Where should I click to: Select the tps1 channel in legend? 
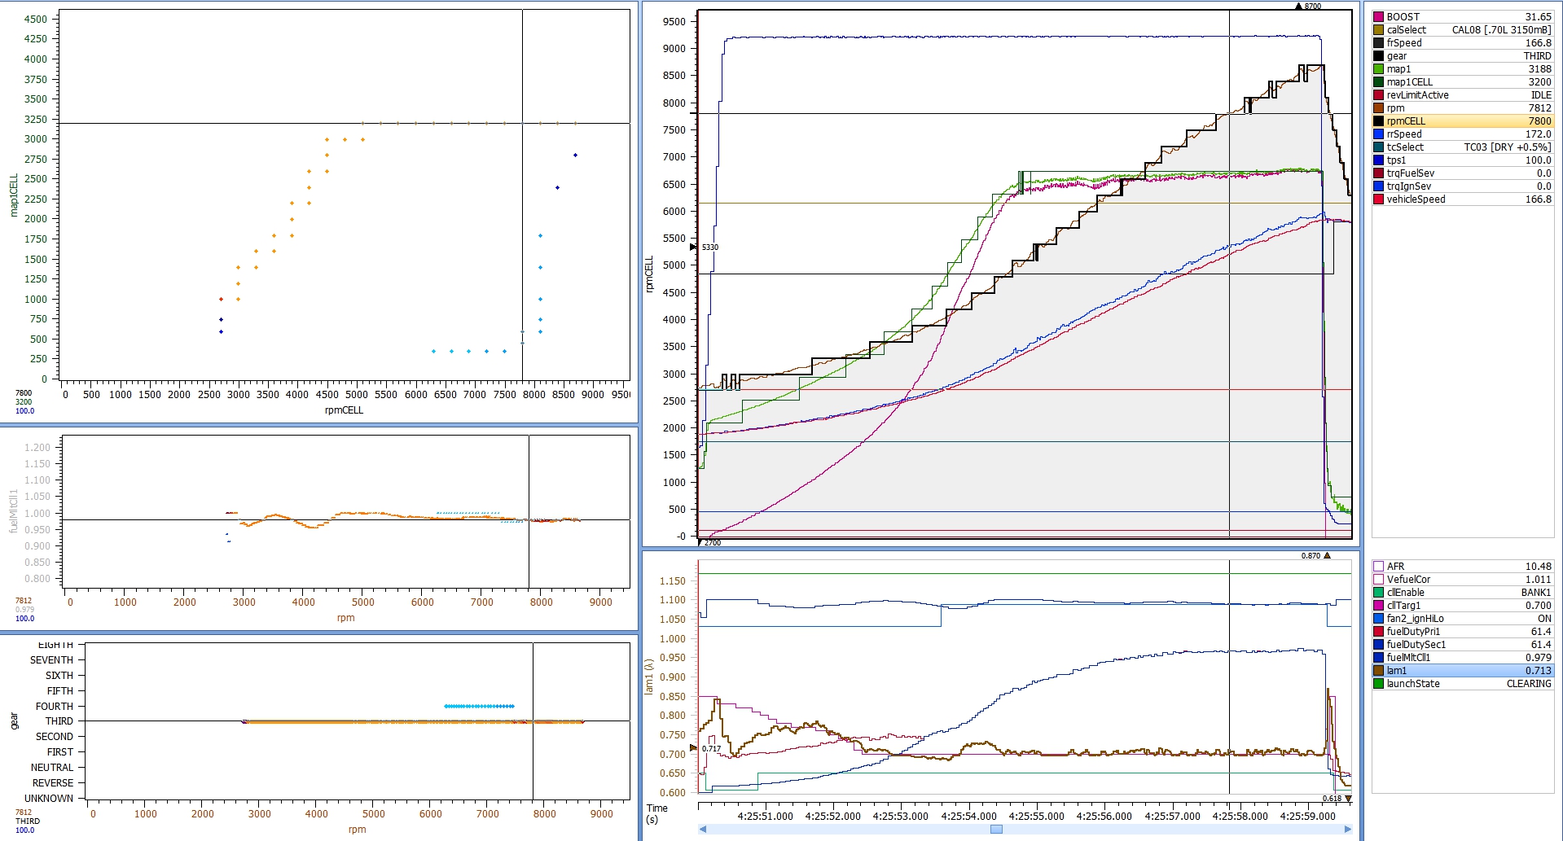[x=1463, y=160]
